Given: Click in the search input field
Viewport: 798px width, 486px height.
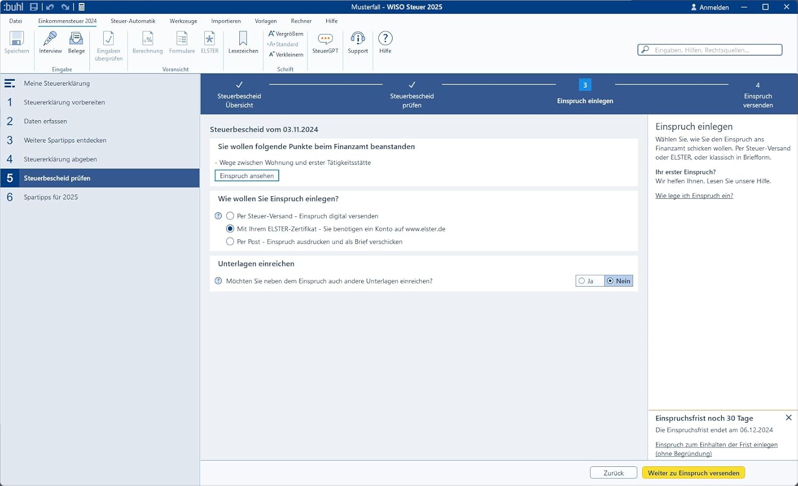Looking at the screenshot, I should pos(710,50).
